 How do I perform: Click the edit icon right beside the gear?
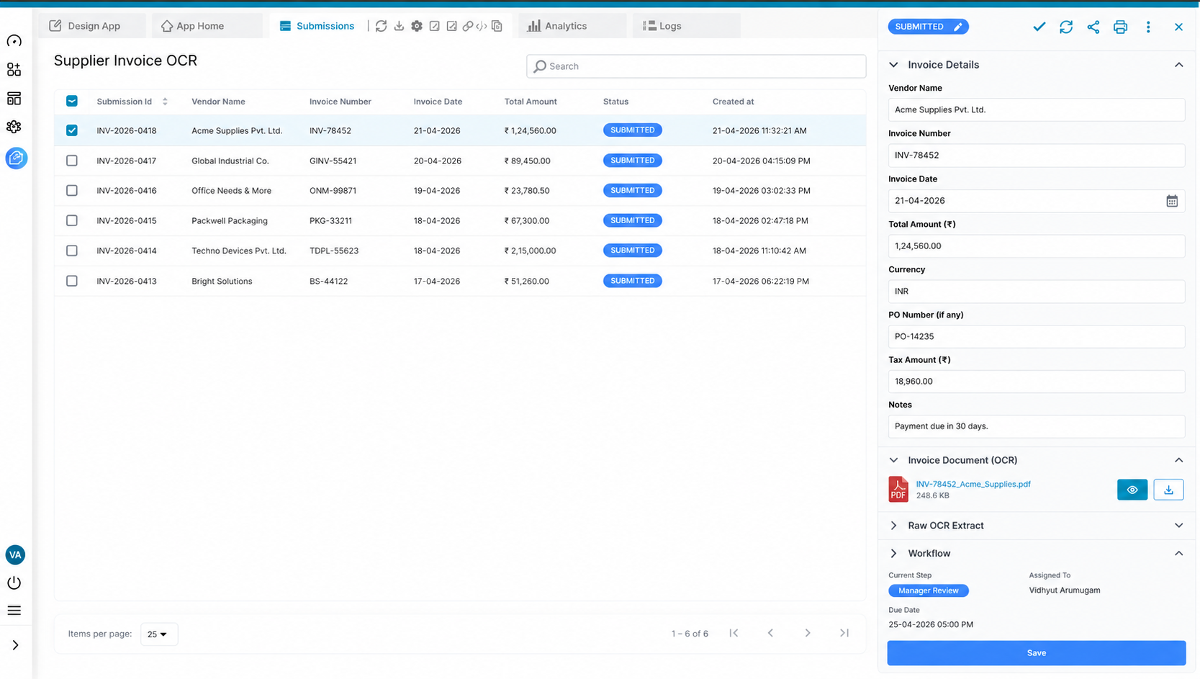pyautogui.click(x=434, y=26)
